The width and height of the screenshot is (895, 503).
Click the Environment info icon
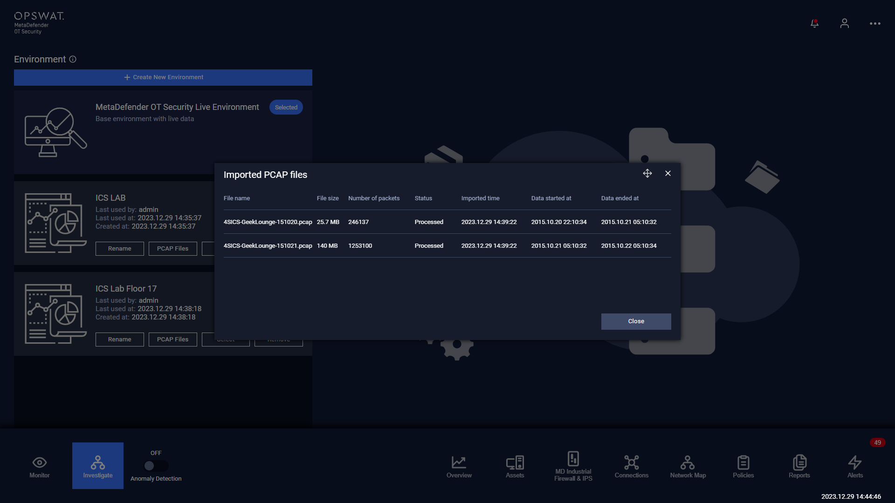pyautogui.click(x=73, y=59)
